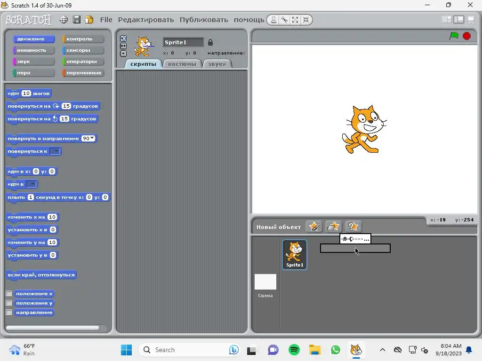
Task: Select the delete scissors tool
Action: (284, 20)
